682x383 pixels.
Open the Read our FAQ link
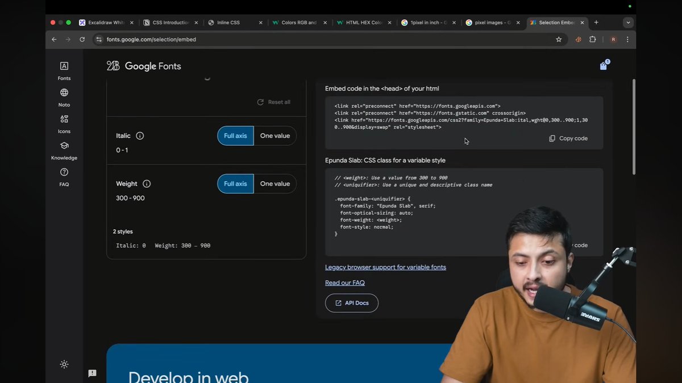coord(345,283)
